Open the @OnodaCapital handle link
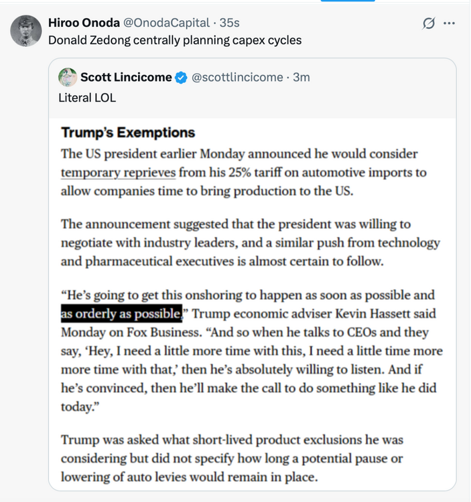The height and width of the screenshot is (502, 471). click(x=166, y=23)
